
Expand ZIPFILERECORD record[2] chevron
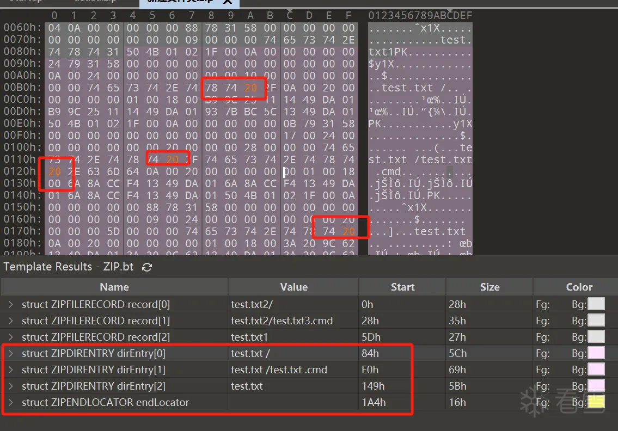click(11, 337)
